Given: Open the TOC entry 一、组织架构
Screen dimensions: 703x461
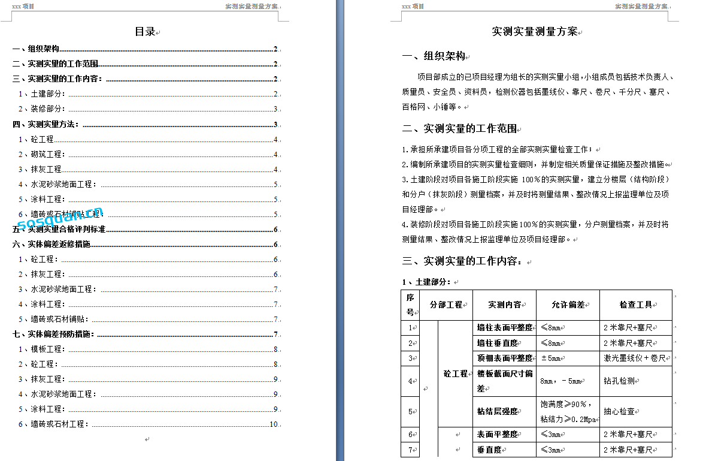Looking at the screenshot, I should [36, 49].
